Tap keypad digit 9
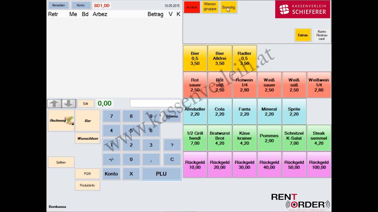The height and width of the screenshot is (212, 378). 151,116
